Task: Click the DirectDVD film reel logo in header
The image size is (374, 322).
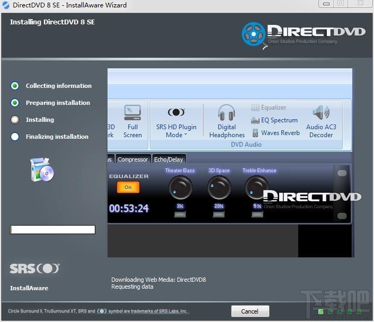Action: (254, 34)
